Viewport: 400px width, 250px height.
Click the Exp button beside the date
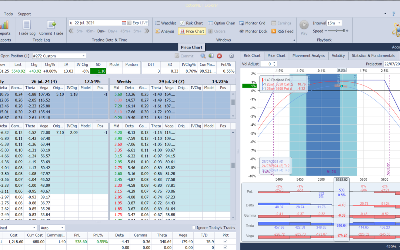click(x=136, y=23)
